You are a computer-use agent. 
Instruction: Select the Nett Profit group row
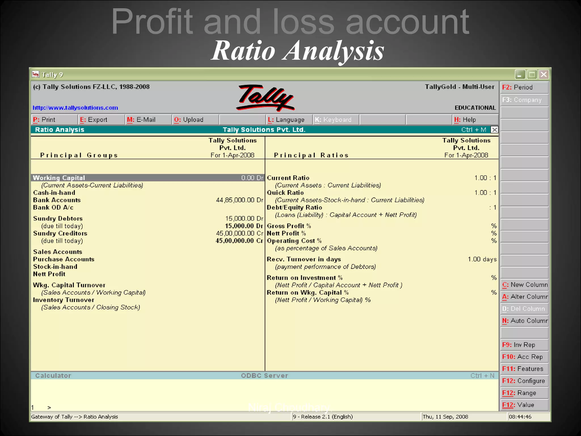pos(148,274)
